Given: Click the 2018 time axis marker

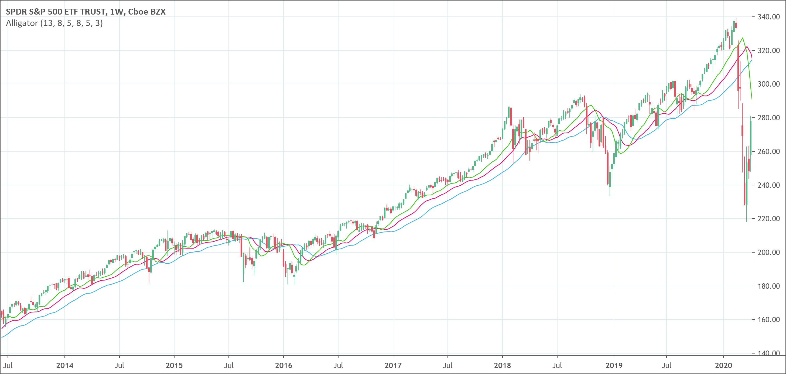Looking at the screenshot, I should [x=503, y=365].
